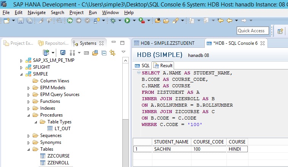Open the Run dropdown arrow
288x167 pixels.
134,20
